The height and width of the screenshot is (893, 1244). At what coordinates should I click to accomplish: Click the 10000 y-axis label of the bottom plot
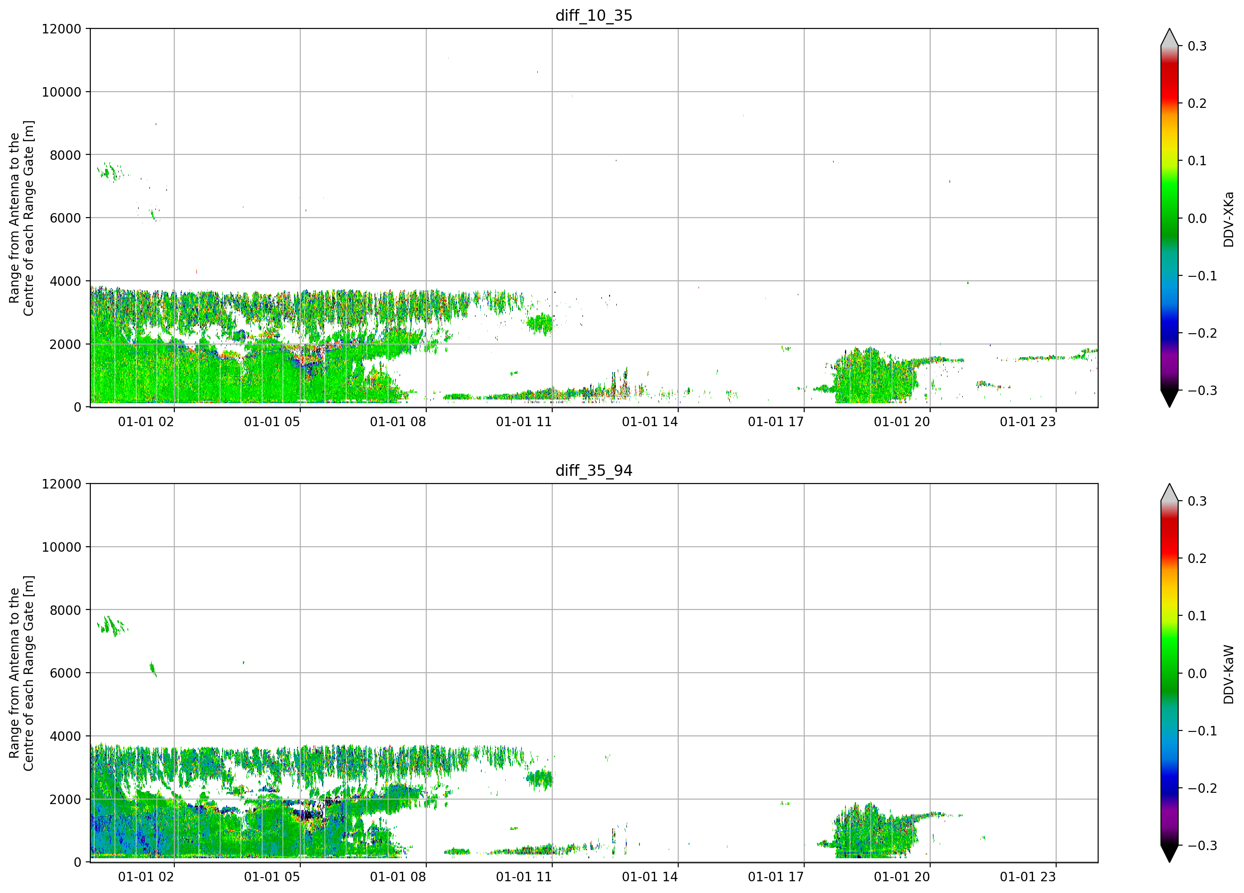pos(61,547)
